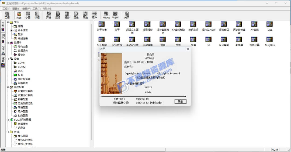Image resolution: width=291 pixels, height=152 pixels.
Task: Collapse the SQL访问管理器 tree node
Action: (x=8, y=120)
